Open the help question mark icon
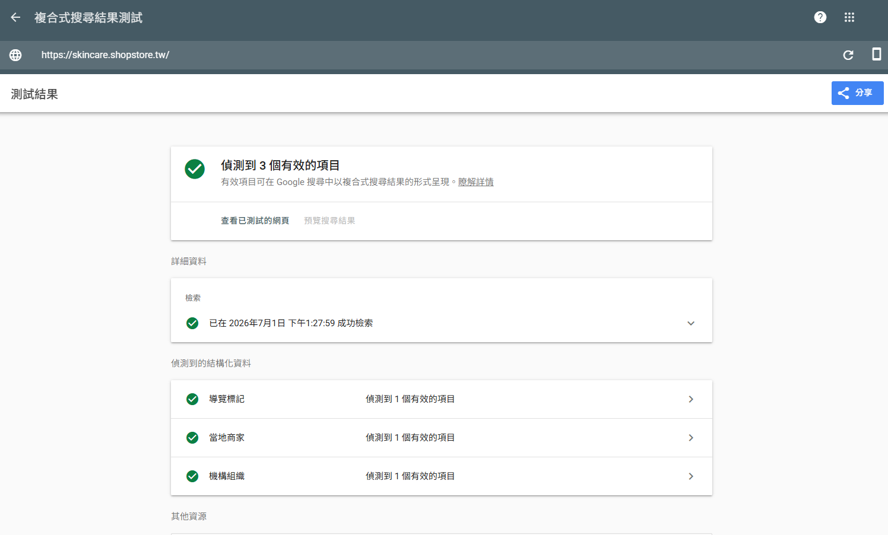888x535 pixels. click(820, 17)
